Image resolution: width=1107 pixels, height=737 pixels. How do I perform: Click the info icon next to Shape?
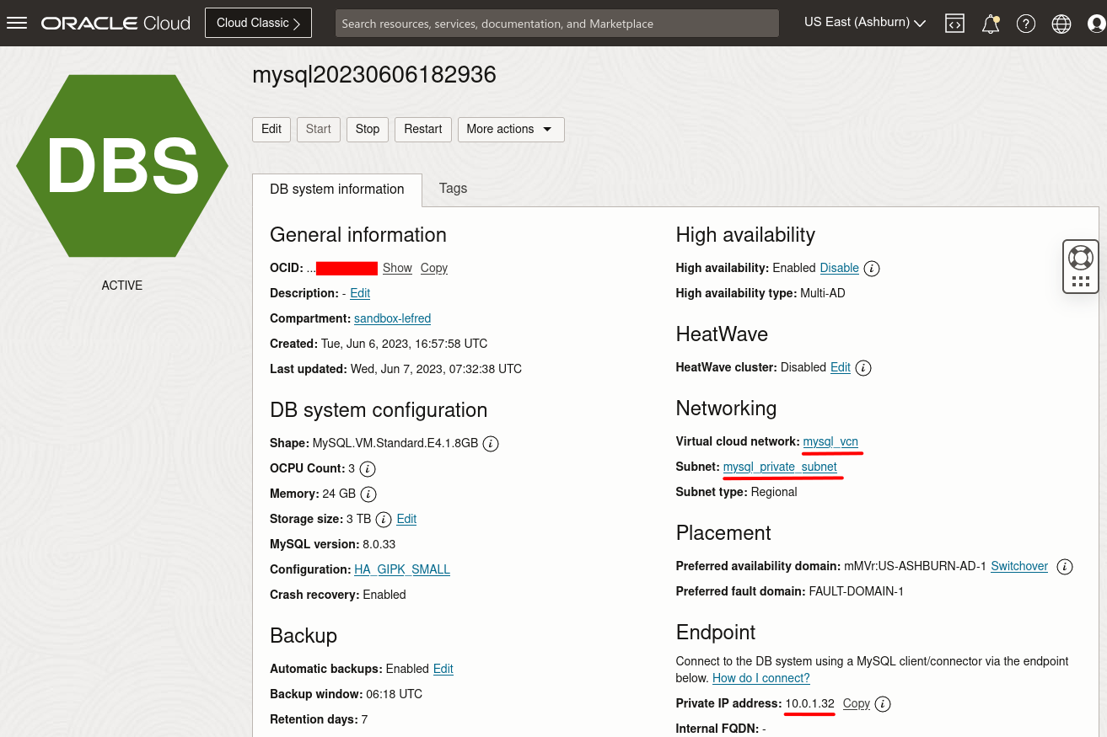point(490,443)
